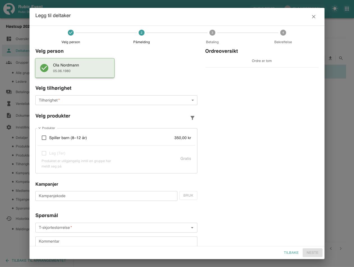The image size is (354, 267).
Task: Click the 350,00 kr price text
Action: (183, 138)
